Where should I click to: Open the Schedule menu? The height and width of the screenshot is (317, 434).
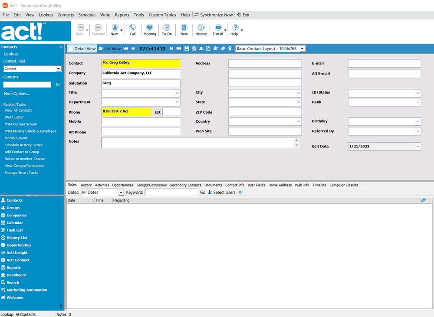[x=87, y=15]
